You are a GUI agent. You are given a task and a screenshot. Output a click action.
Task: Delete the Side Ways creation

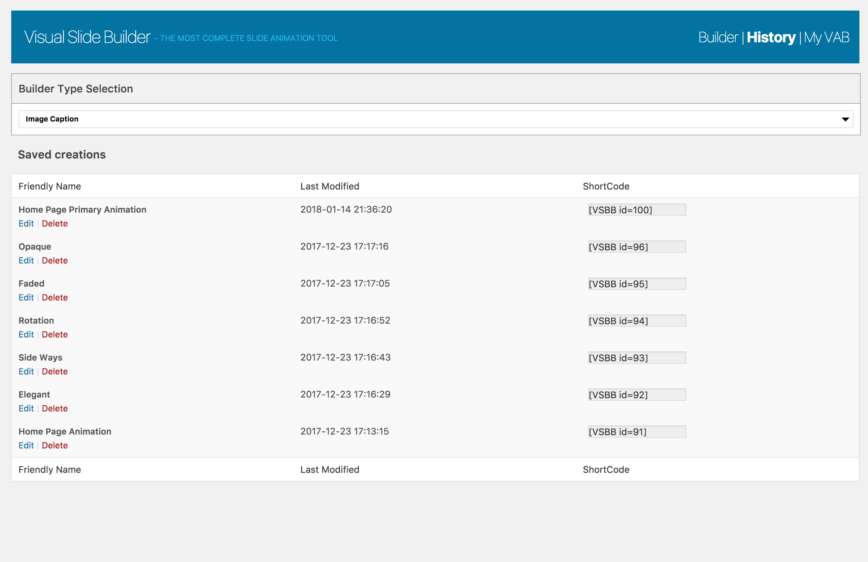55,371
